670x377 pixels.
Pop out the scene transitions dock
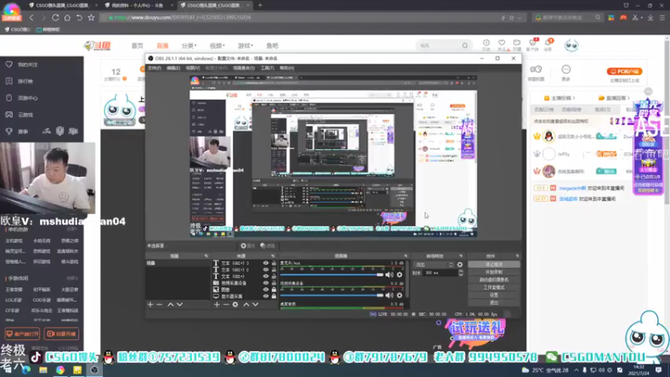461,256
